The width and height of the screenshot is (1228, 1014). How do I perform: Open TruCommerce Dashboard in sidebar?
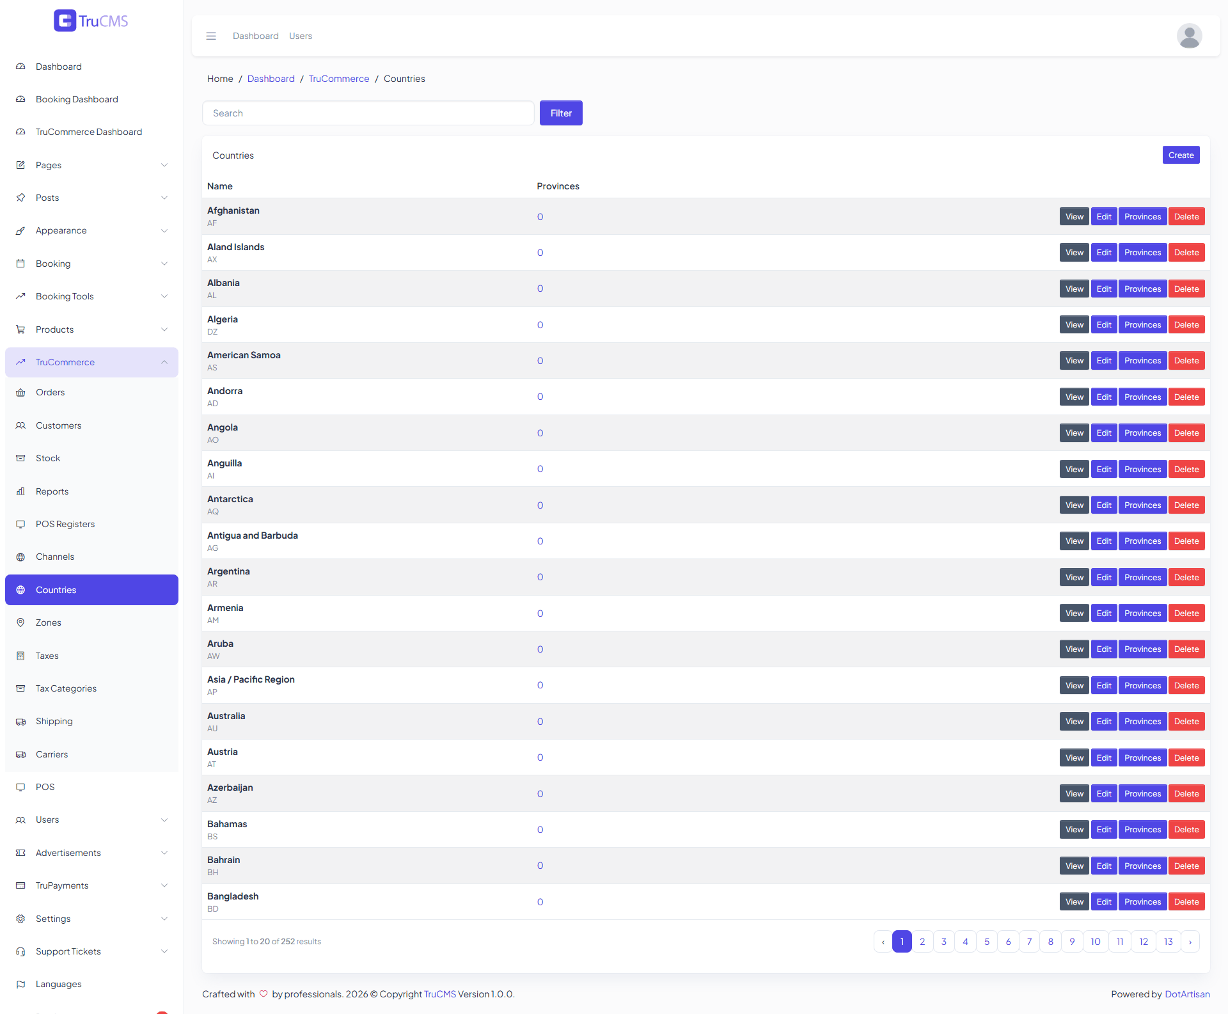[91, 132]
